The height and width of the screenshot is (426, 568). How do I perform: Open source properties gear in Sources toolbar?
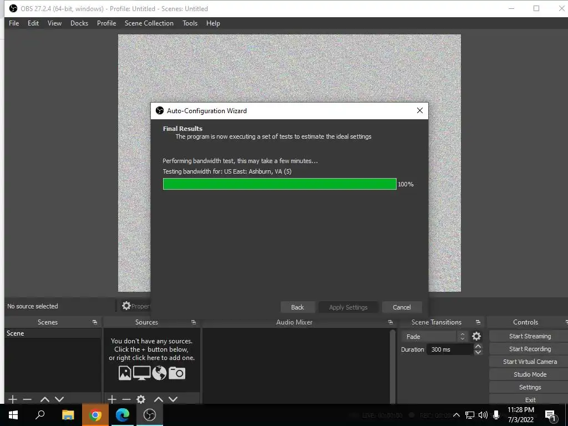point(141,399)
